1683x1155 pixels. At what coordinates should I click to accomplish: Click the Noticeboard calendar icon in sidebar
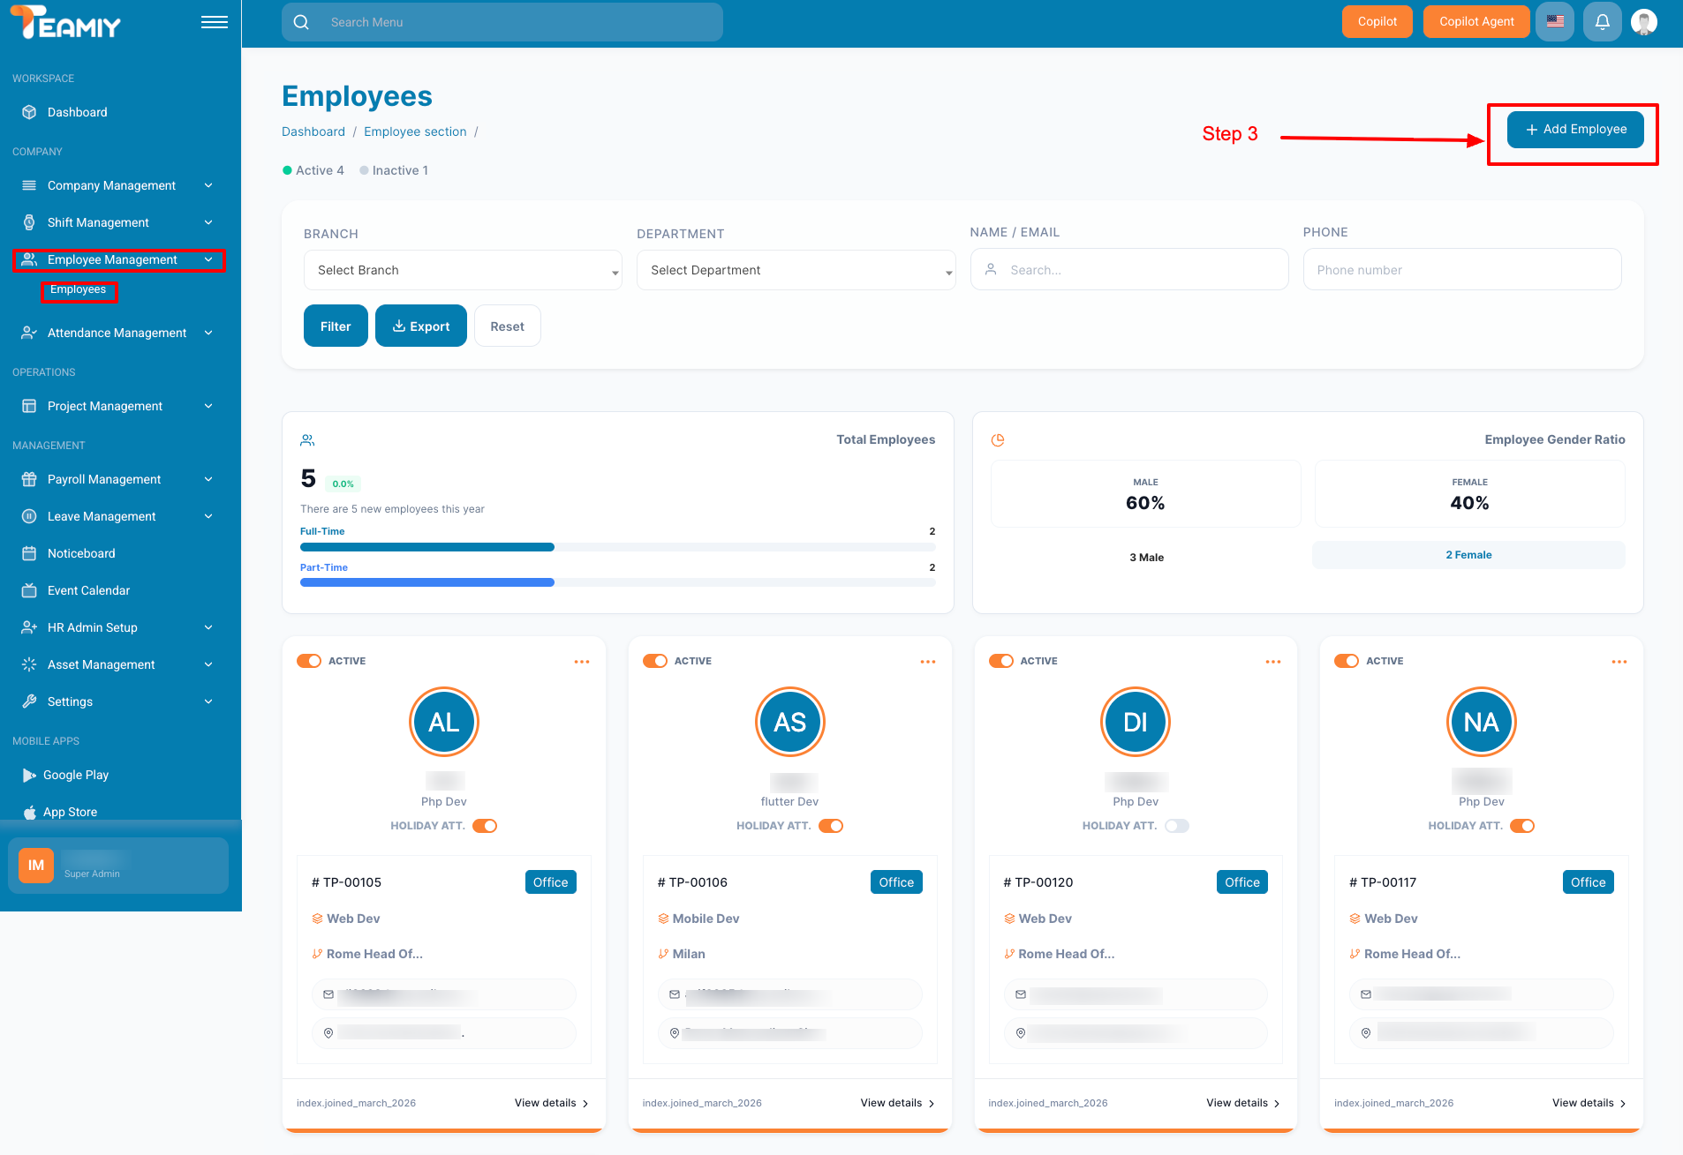pos(29,553)
